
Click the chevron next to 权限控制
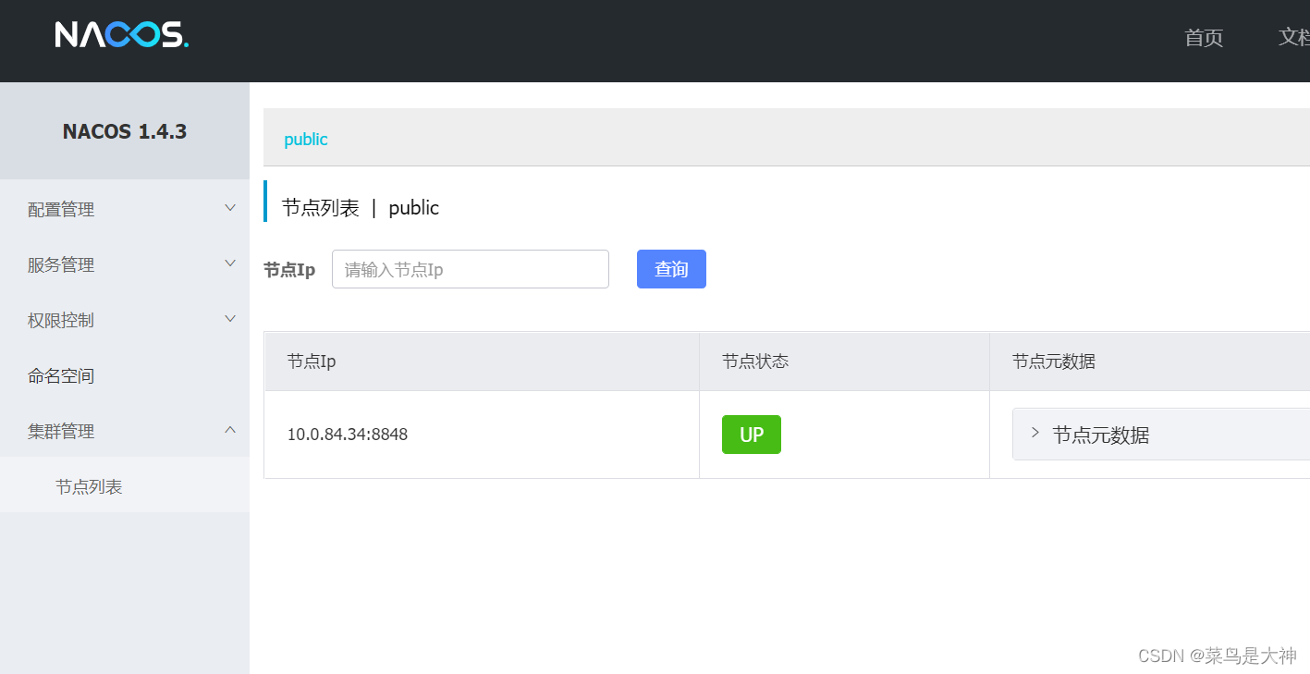click(x=230, y=319)
